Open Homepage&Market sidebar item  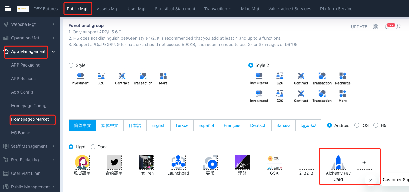(30, 119)
